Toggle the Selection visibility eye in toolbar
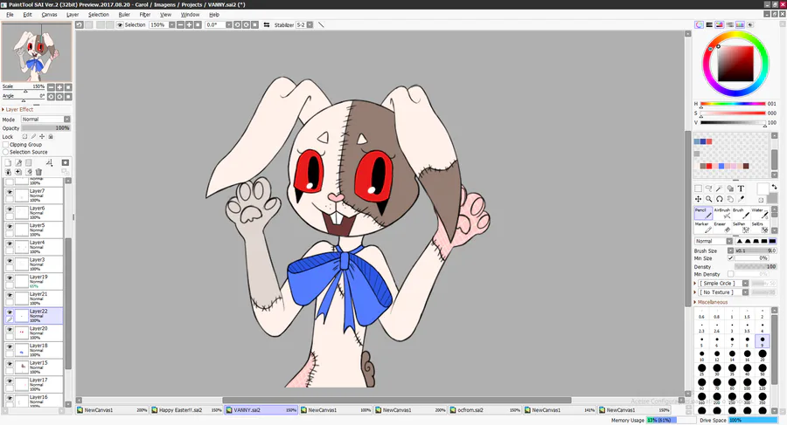Screen dimensions: 787x425 tap(120, 24)
